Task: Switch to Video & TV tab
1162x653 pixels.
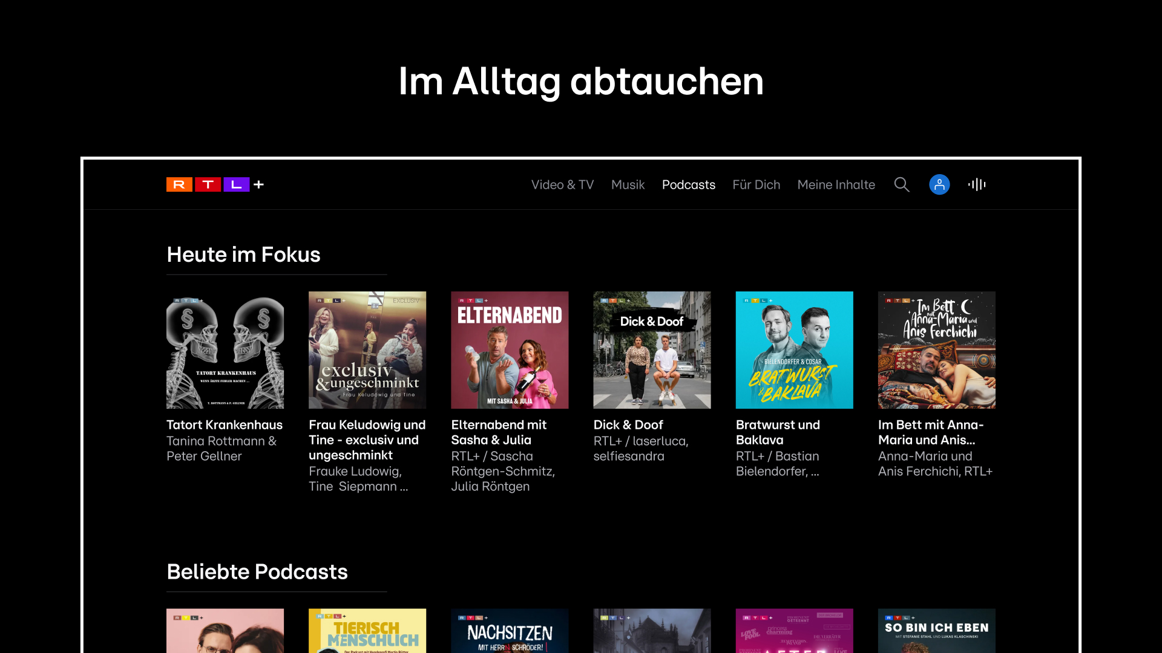Action: pos(562,184)
